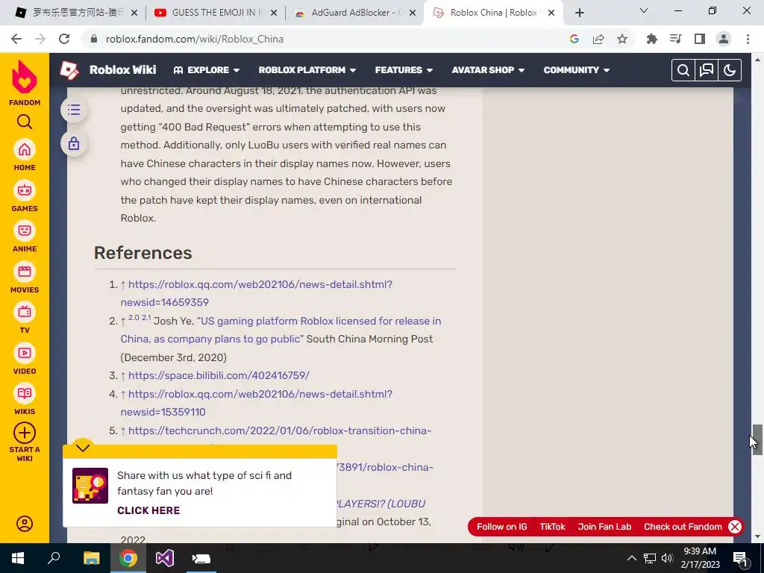This screenshot has height=573, width=764.
Task: Open Chrome three-dot menu
Action: point(748,39)
